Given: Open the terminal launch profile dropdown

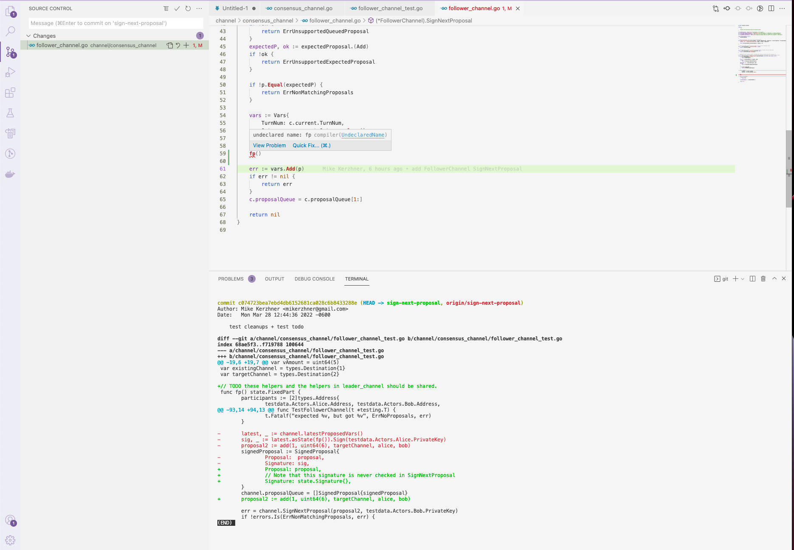Looking at the screenshot, I should coord(743,279).
